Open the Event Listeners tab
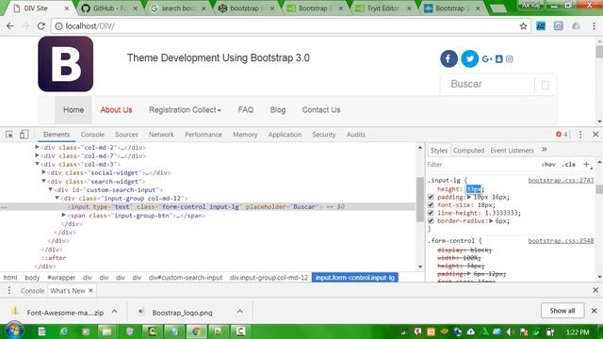Screen dimensions: 603x339 [512, 151]
